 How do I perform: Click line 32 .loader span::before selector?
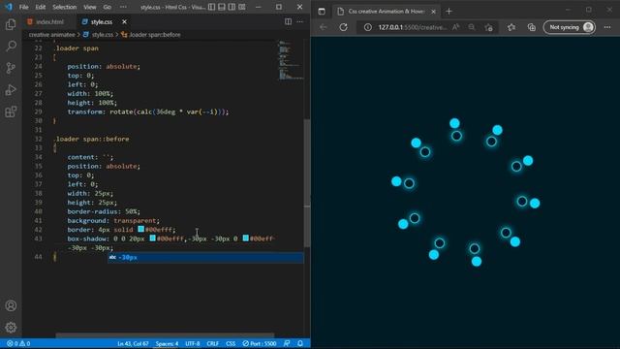coord(91,139)
